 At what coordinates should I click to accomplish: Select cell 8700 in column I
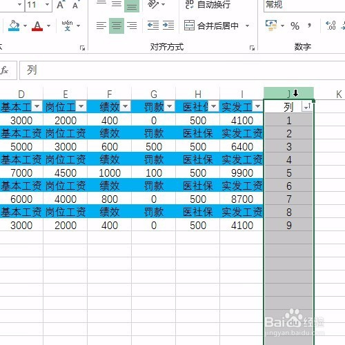pos(241,199)
